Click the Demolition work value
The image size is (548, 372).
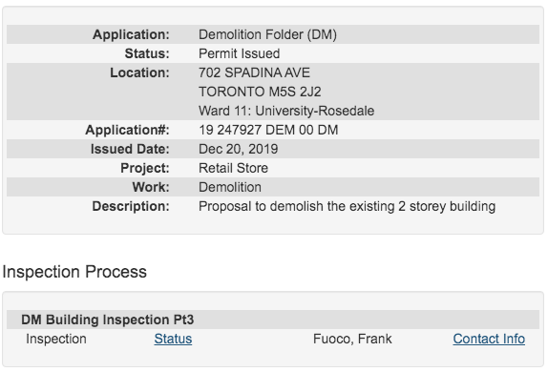(x=230, y=187)
